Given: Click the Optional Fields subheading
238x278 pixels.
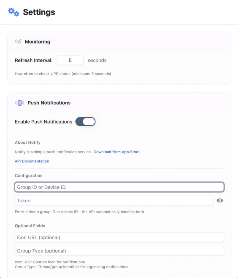Looking at the screenshot, I should (x=30, y=226).
